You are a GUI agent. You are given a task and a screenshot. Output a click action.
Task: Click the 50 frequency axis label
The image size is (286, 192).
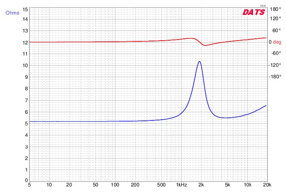(95, 185)
